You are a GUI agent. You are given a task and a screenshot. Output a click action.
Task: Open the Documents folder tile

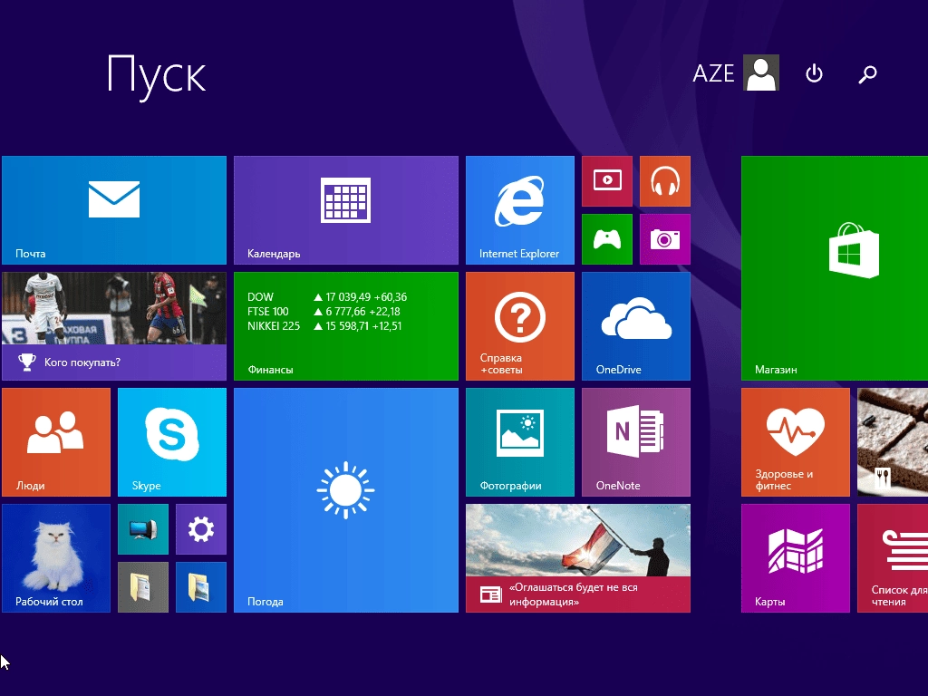[143, 587]
